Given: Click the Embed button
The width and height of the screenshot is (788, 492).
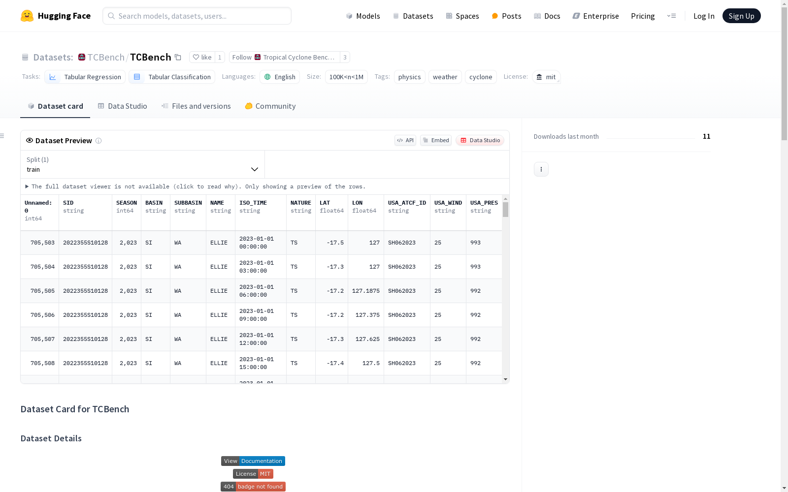Looking at the screenshot, I should (x=436, y=140).
